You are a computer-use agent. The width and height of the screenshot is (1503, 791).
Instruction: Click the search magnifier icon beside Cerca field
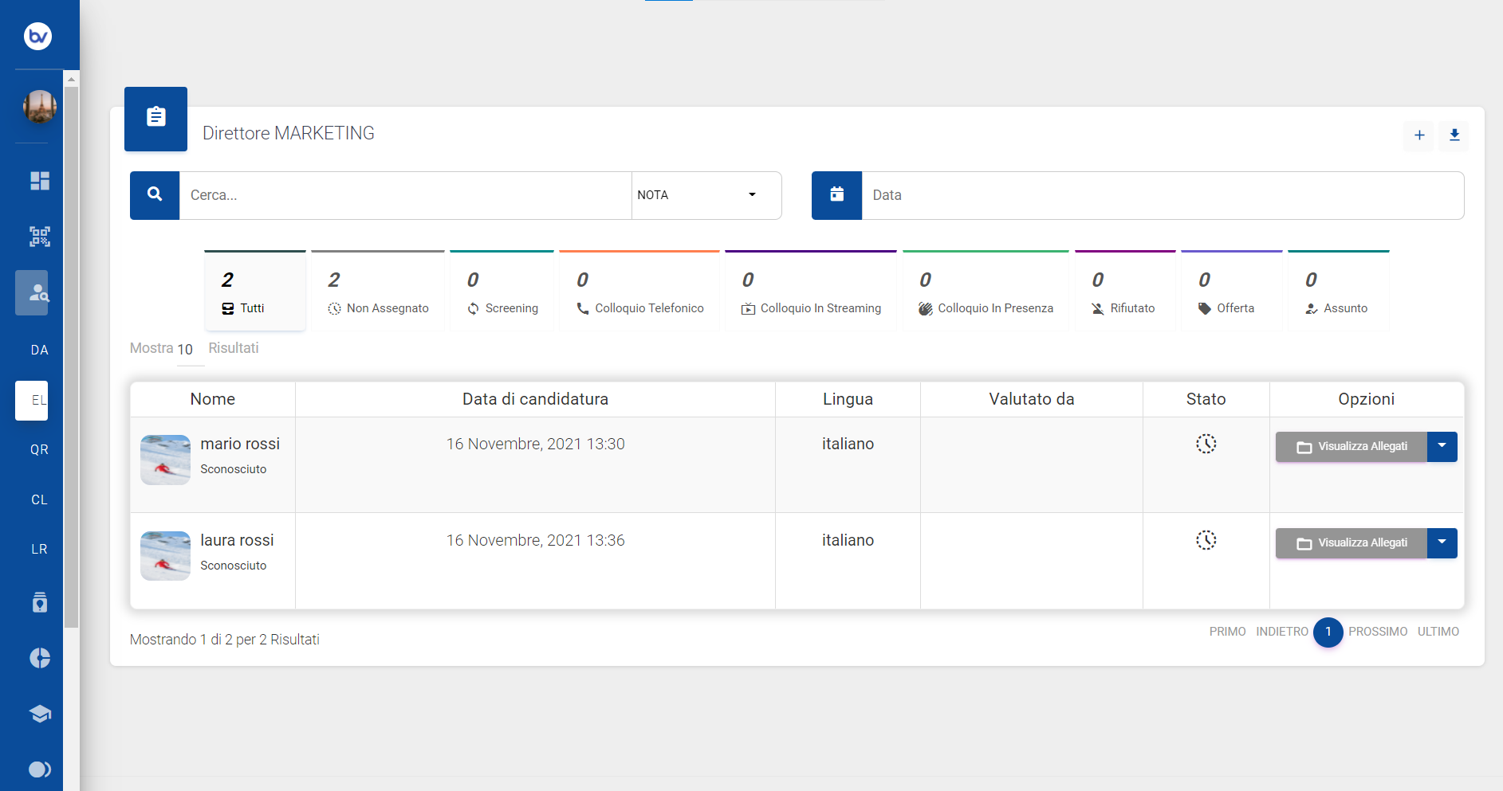(154, 195)
